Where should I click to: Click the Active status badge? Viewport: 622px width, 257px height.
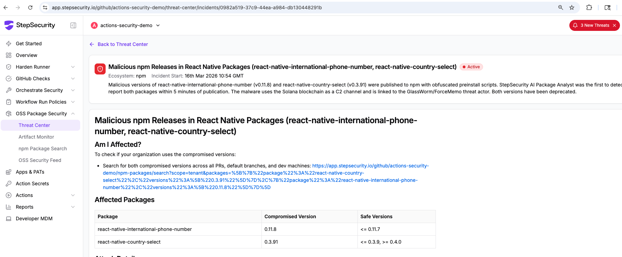(x=471, y=67)
